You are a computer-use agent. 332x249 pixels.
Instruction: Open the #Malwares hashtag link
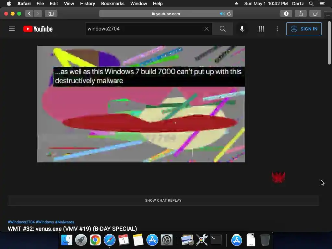tap(65, 222)
